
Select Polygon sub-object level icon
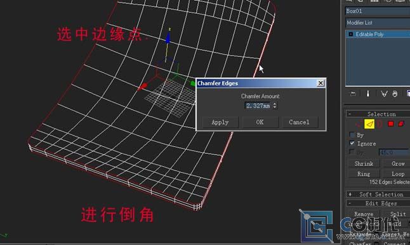point(391,123)
